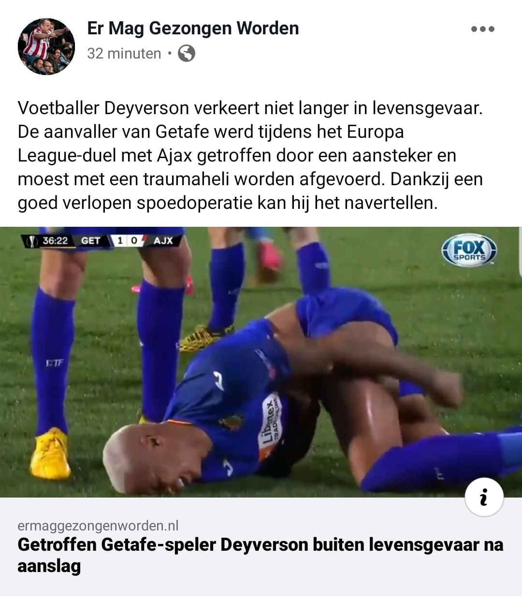The image size is (522, 602).
Task: Open the Er Mag Gezongen Worden page name
Action: pos(193,28)
